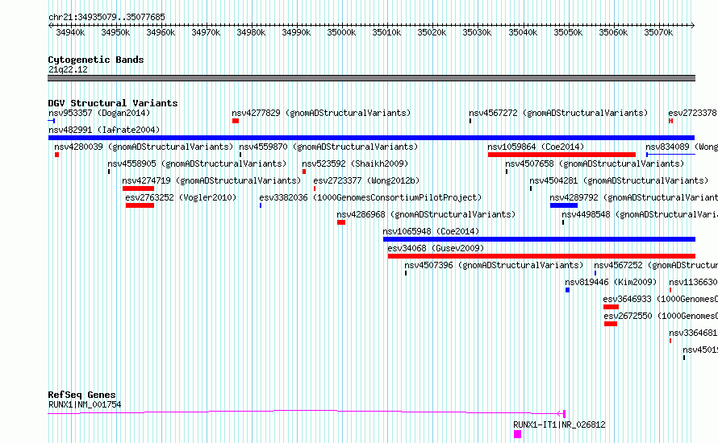Select the red esv34068 (Gusev2009) bar
This screenshot has width=718, height=443.
541,256
